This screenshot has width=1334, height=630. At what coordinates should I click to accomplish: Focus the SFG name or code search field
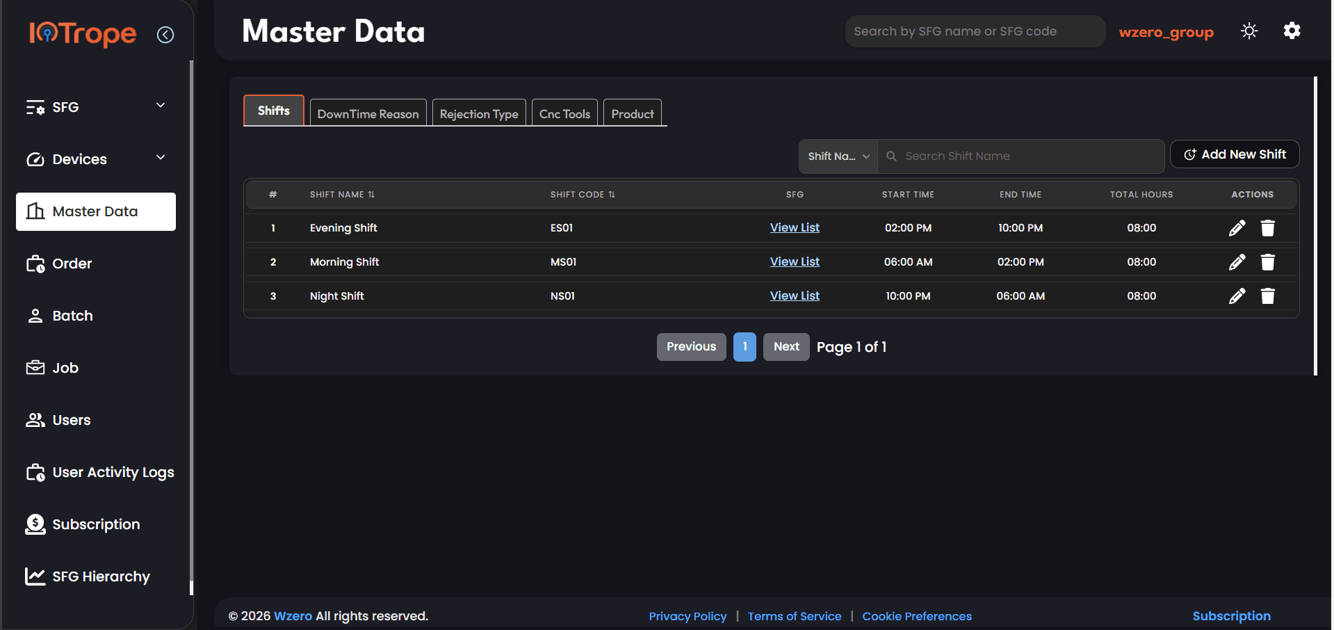click(975, 31)
